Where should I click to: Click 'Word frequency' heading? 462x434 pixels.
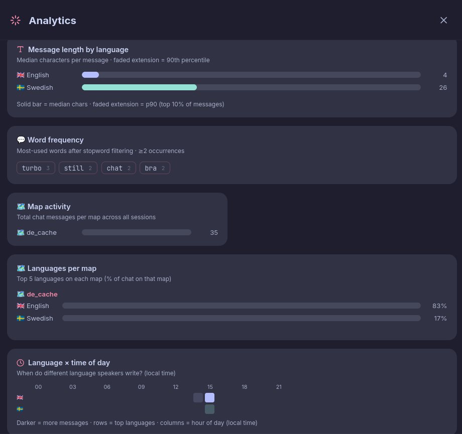(x=55, y=140)
